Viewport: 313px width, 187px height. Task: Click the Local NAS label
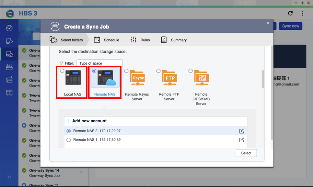pyautogui.click(x=73, y=94)
